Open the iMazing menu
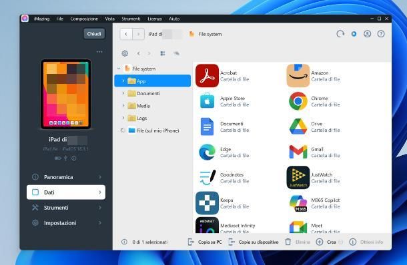 [41, 19]
